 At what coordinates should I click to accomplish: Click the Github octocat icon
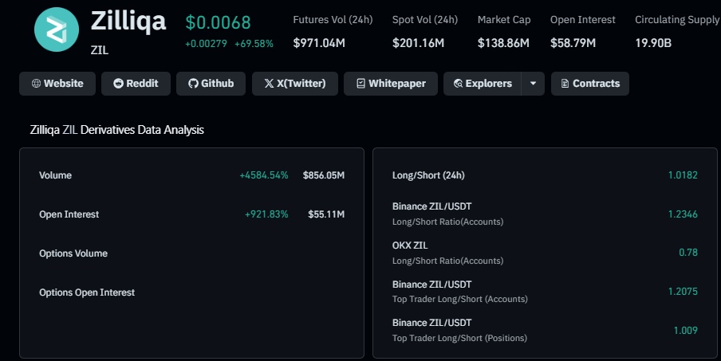(192, 84)
